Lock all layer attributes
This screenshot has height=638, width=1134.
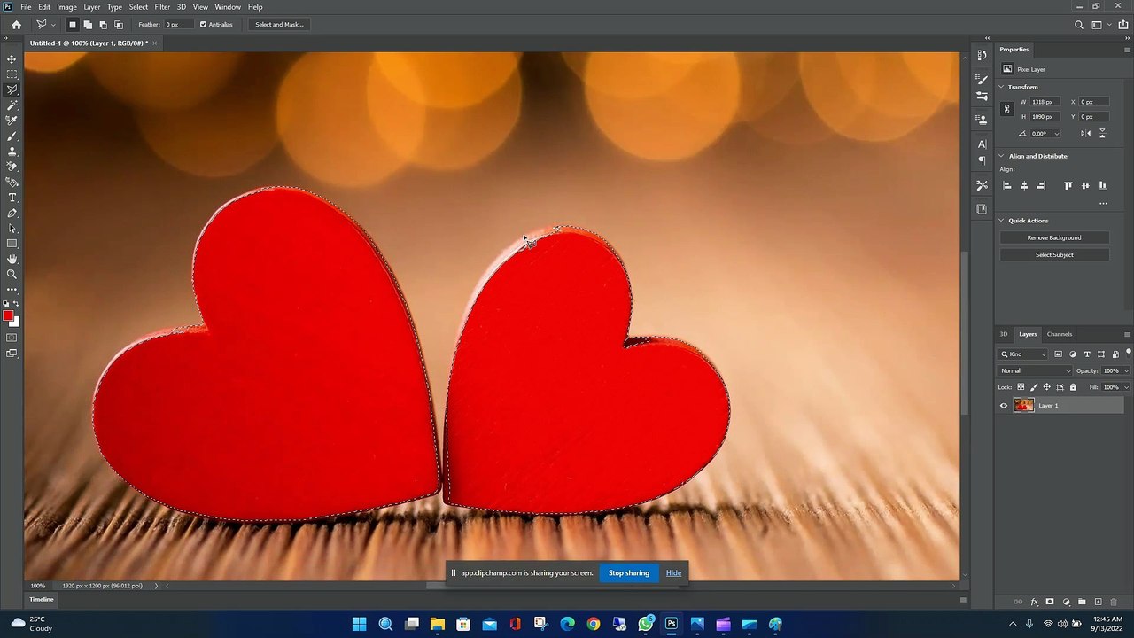click(1073, 387)
